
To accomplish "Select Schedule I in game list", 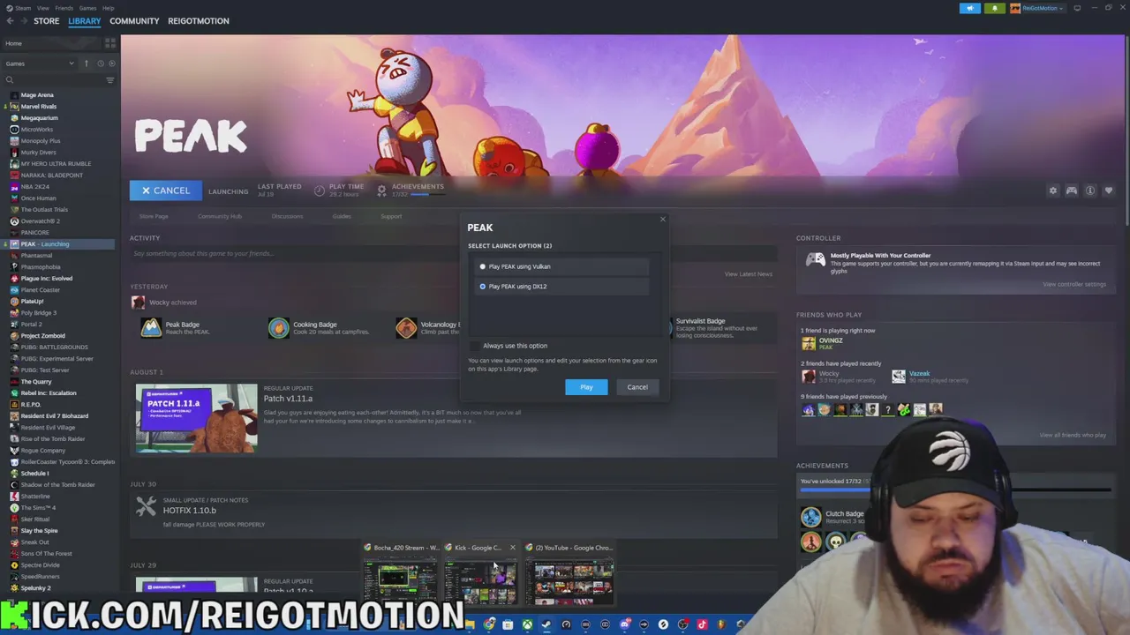I will tap(35, 474).
